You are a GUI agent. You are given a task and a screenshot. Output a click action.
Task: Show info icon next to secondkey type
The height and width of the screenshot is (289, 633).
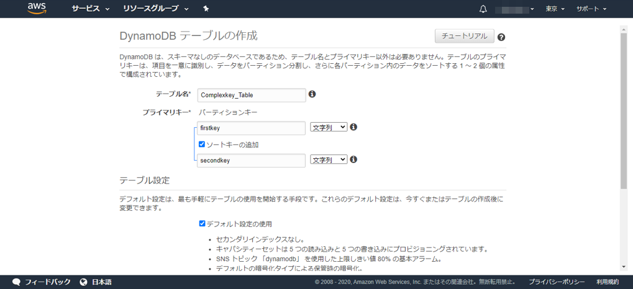pos(353,159)
